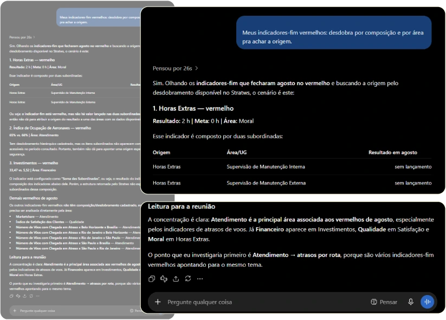This screenshot has width=446, height=320.
Task: Expand 'Pensou por 26s' in the faded background chat
Action: click(x=22, y=37)
